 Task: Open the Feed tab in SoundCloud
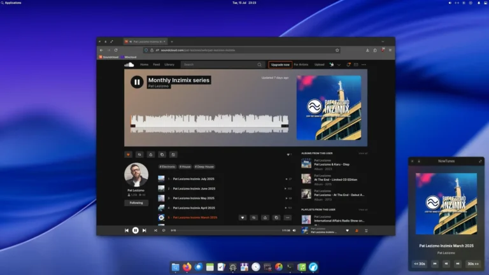click(156, 64)
